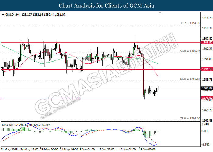This screenshot has height=152, width=213.
Task: Click the triangle dropdown beside GOLD_,H4
Action: click(3, 15)
